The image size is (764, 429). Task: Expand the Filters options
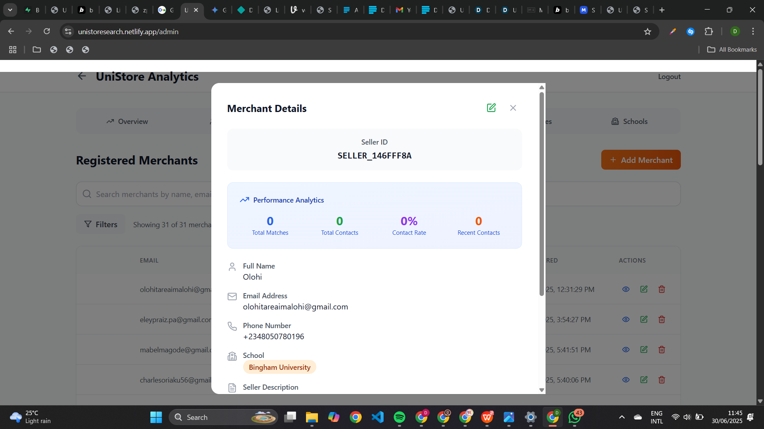click(x=101, y=224)
